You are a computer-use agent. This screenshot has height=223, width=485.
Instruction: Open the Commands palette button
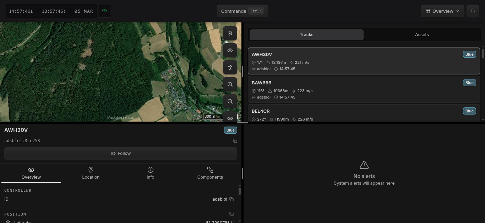click(x=242, y=11)
